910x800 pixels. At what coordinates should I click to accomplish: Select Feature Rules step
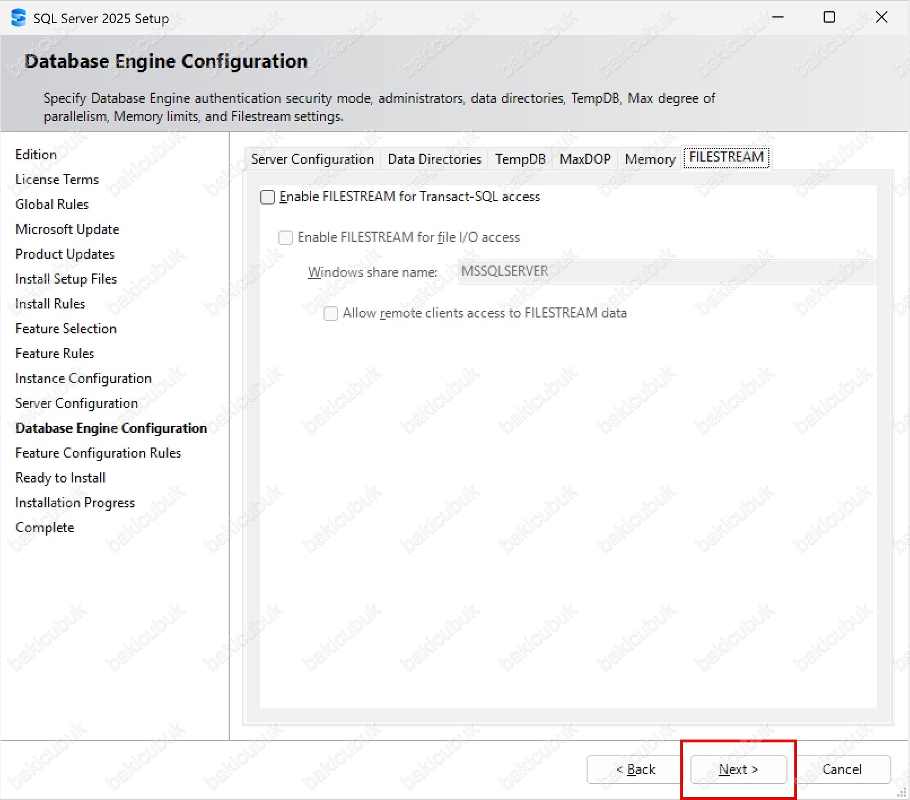click(55, 354)
